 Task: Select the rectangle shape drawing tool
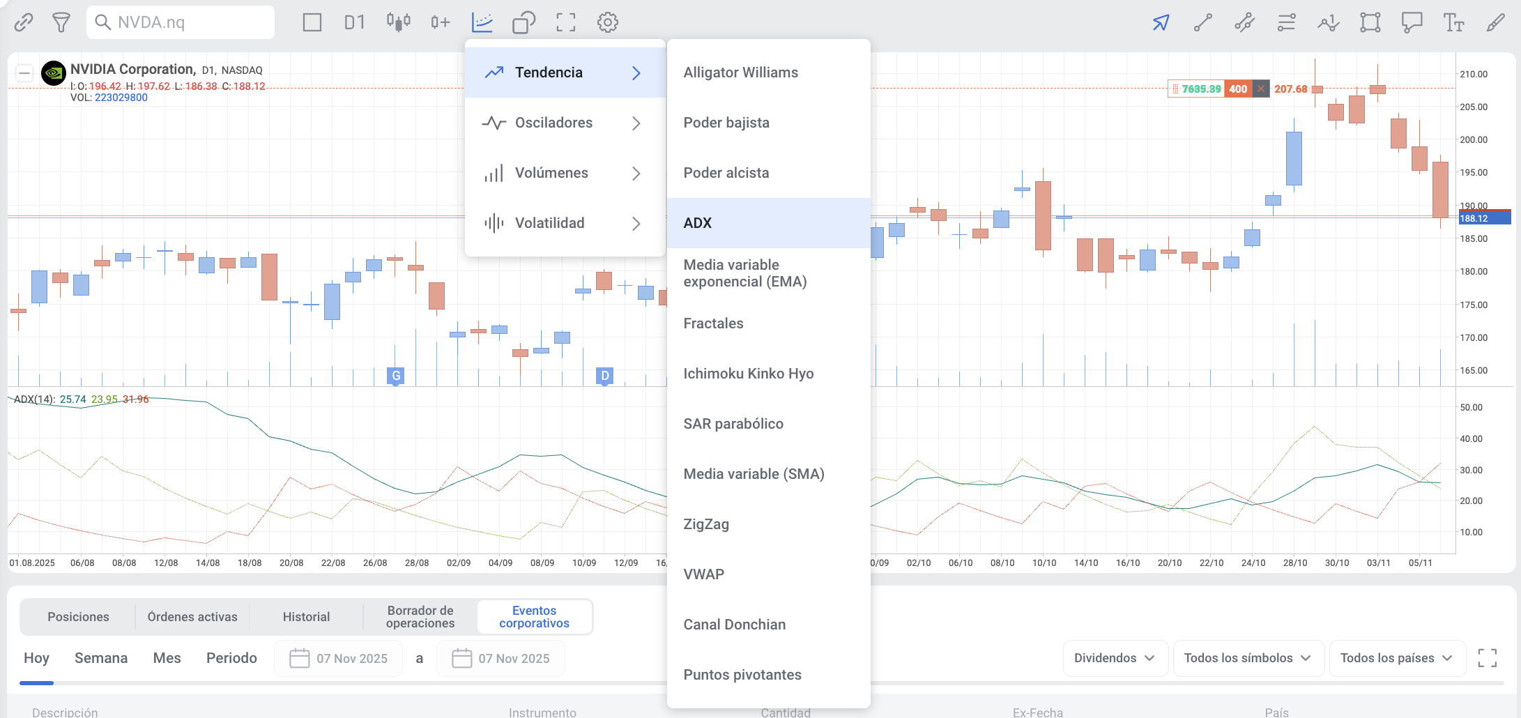1370,22
